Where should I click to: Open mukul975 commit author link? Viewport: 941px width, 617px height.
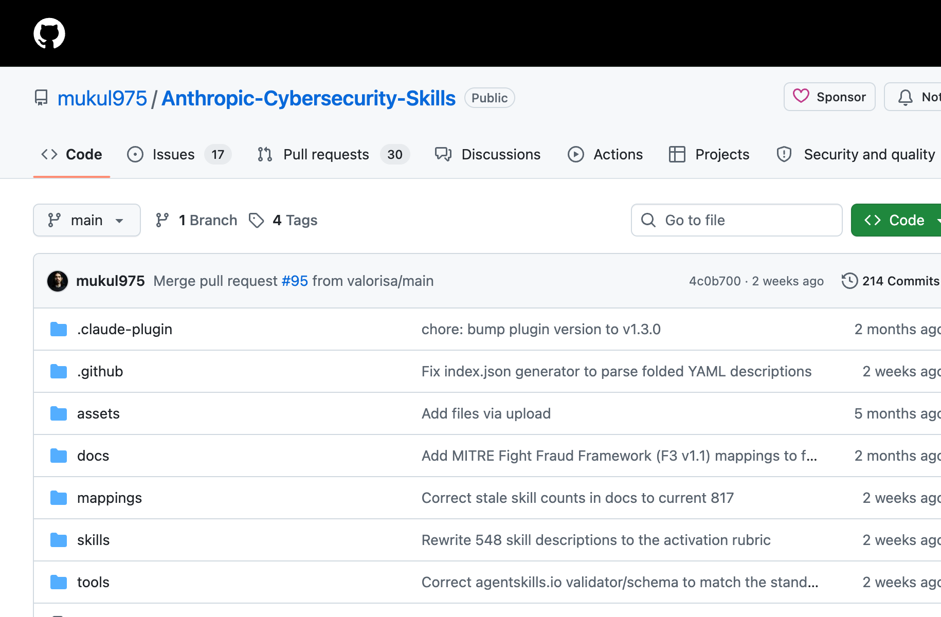click(111, 281)
